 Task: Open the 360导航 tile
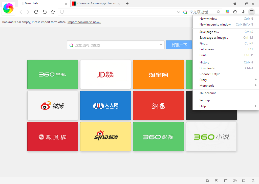[x=53, y=74]
